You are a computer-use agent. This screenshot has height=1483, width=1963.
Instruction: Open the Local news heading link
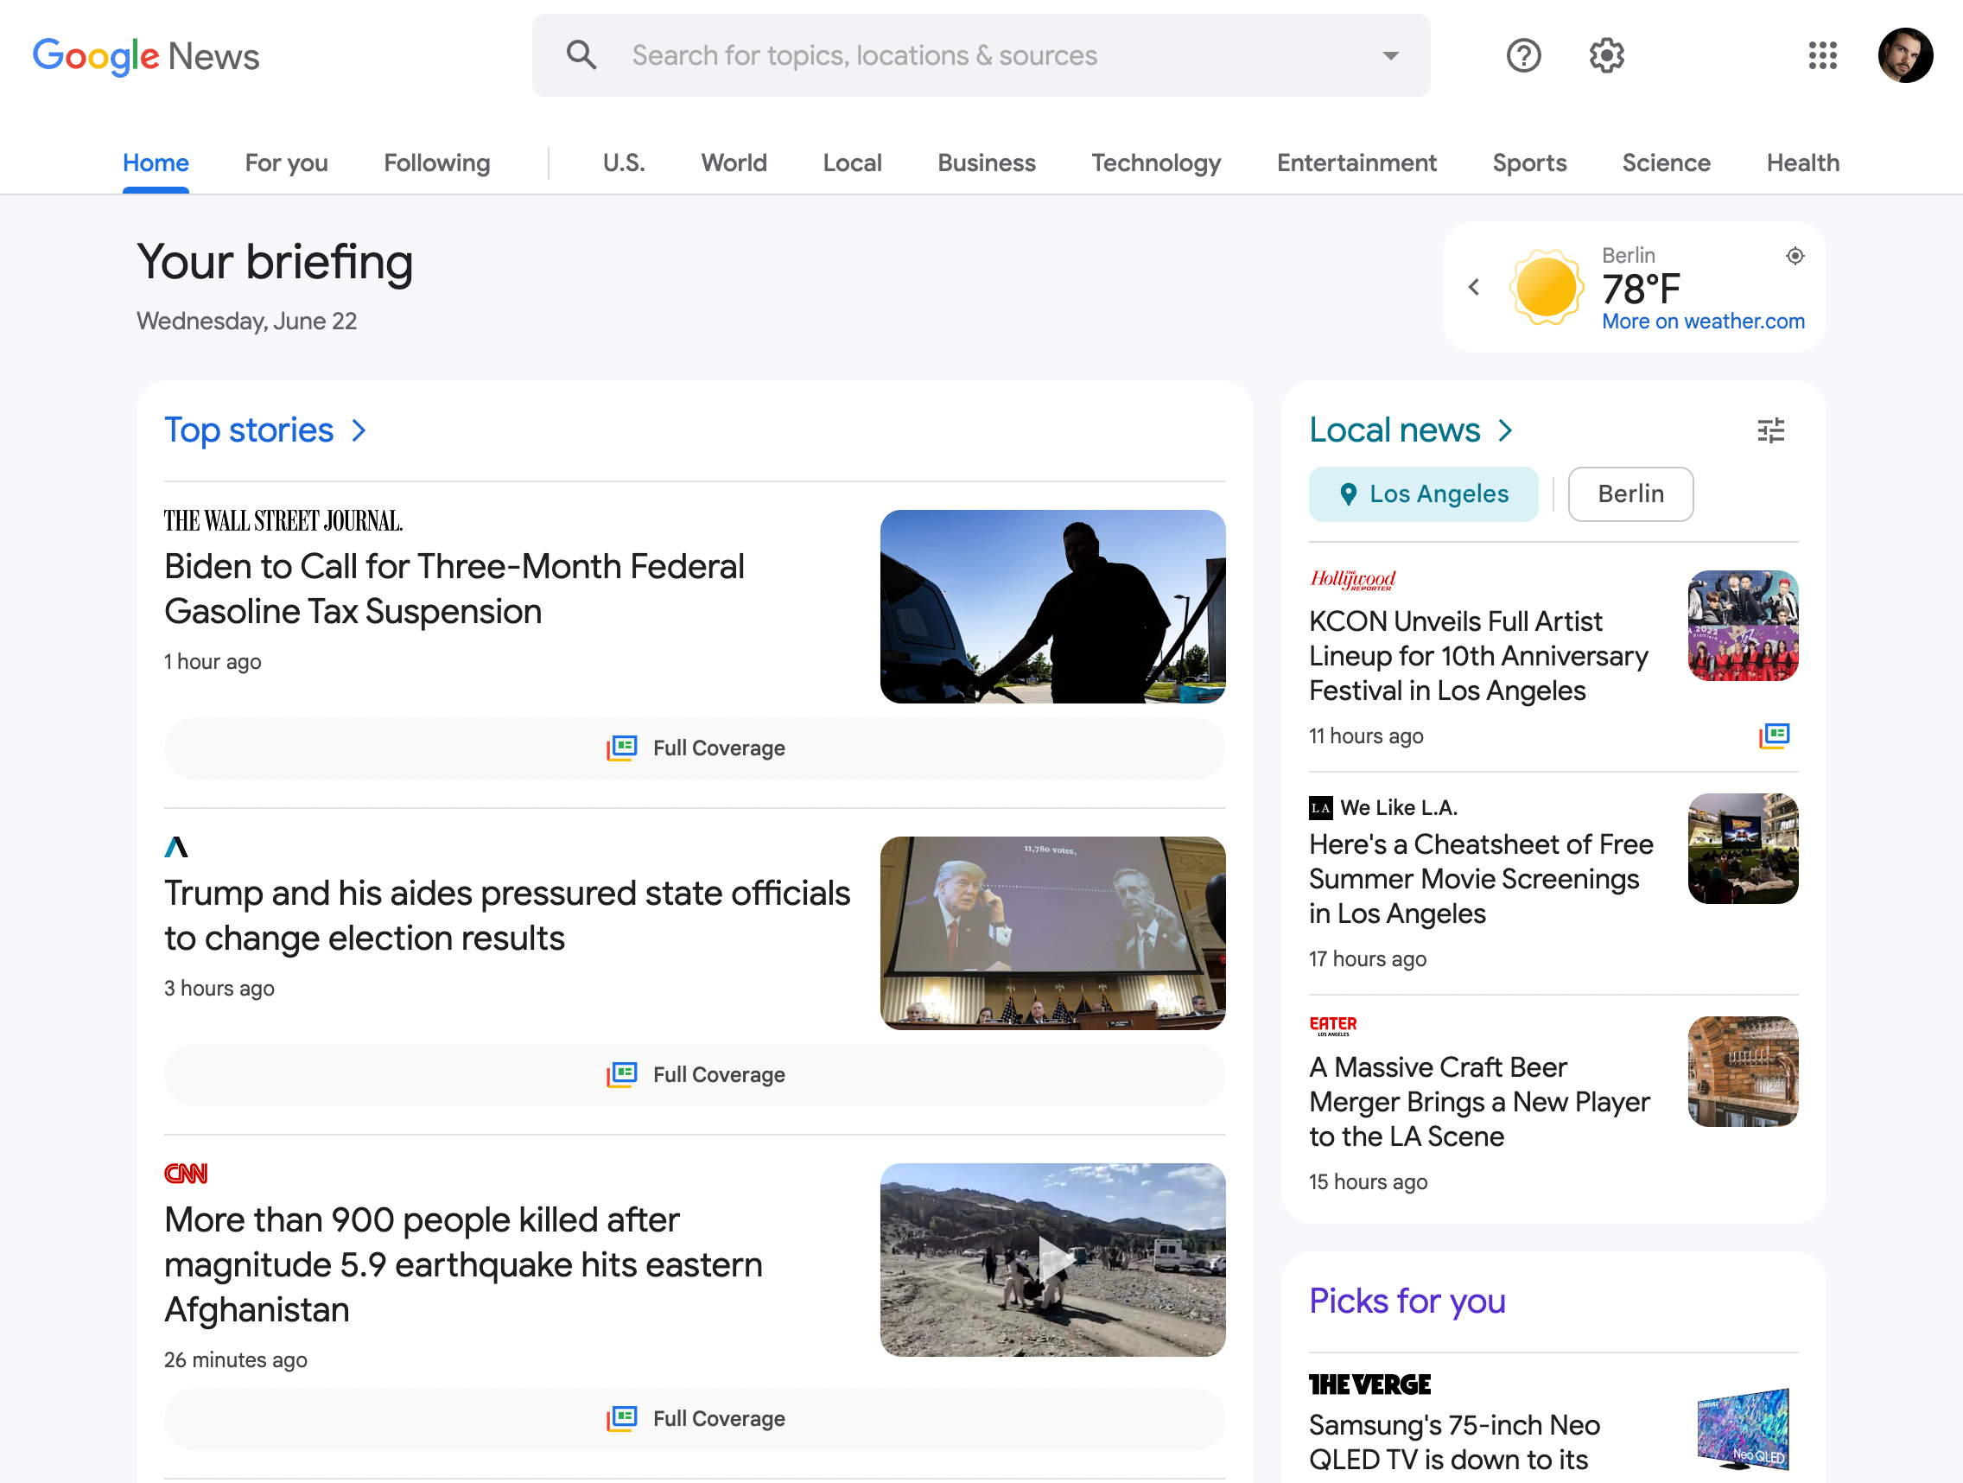pos(1394,430)
